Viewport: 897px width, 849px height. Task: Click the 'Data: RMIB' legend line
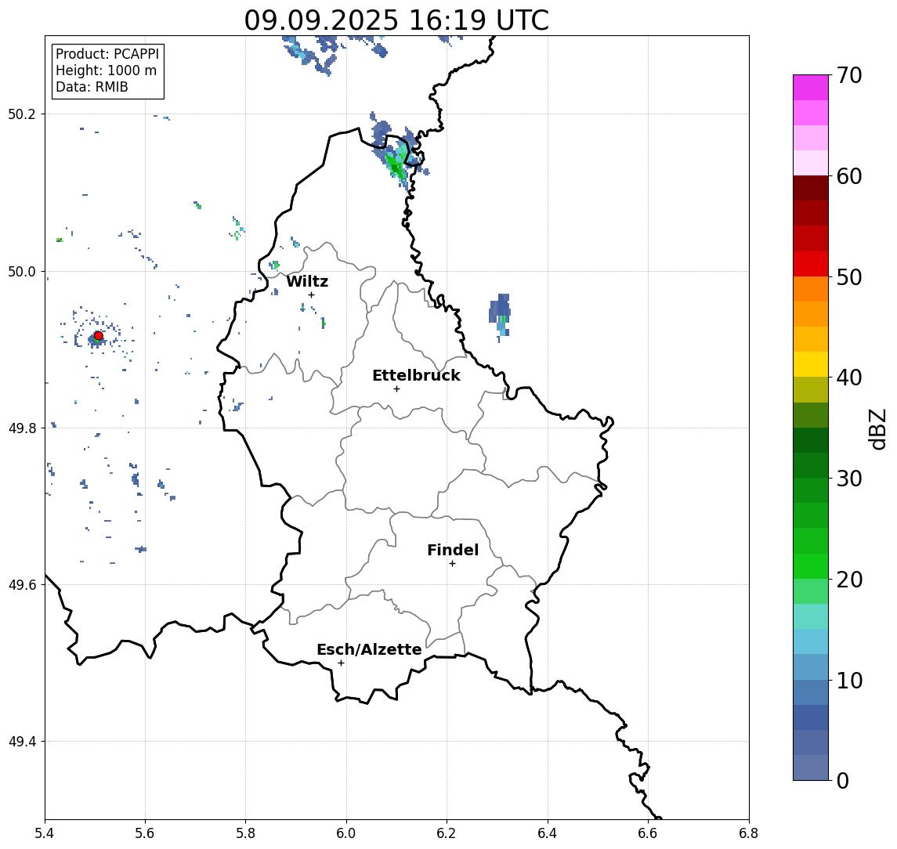[92, 87]
